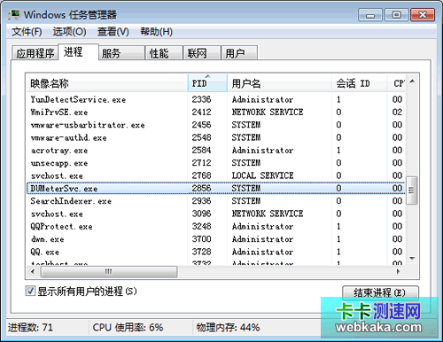
Task: Open the 查看(V) menu
Action: [x=113, y=32]
